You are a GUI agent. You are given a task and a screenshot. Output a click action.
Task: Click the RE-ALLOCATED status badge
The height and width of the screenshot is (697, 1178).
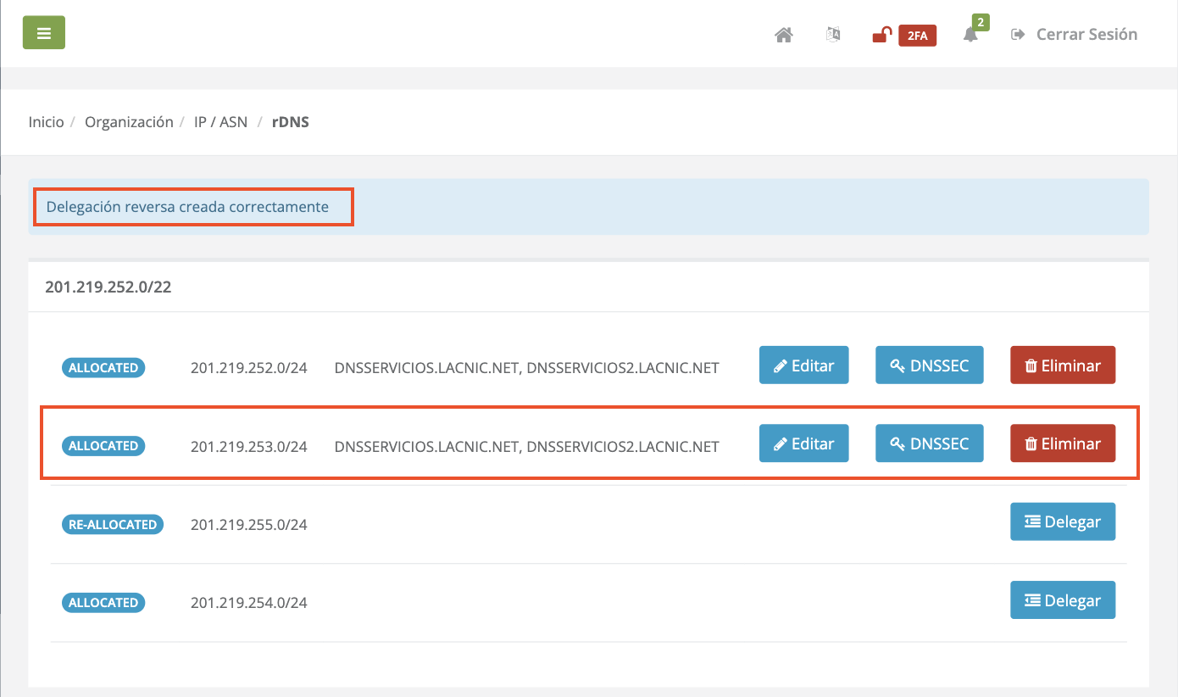[x=113, y=525]
